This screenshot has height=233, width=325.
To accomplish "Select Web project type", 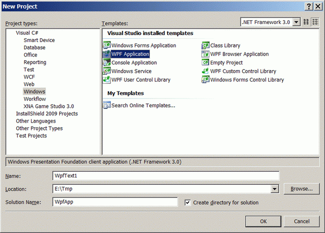I will 29,84.
